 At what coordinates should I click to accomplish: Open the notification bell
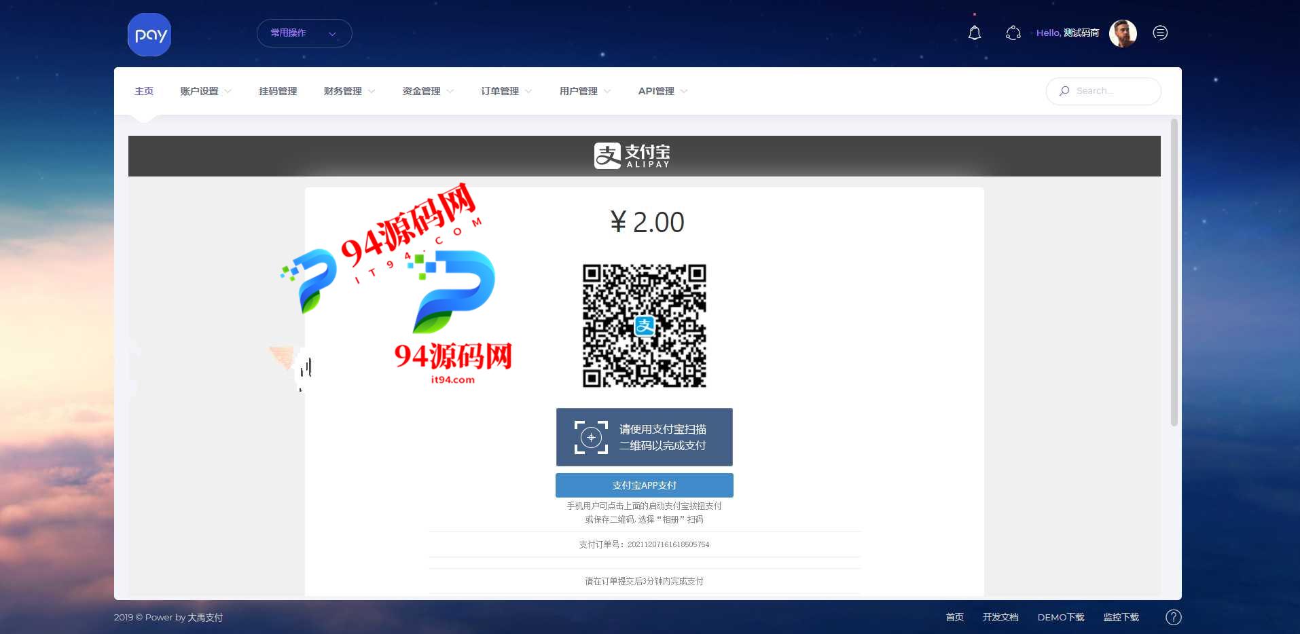click(974, 33)
